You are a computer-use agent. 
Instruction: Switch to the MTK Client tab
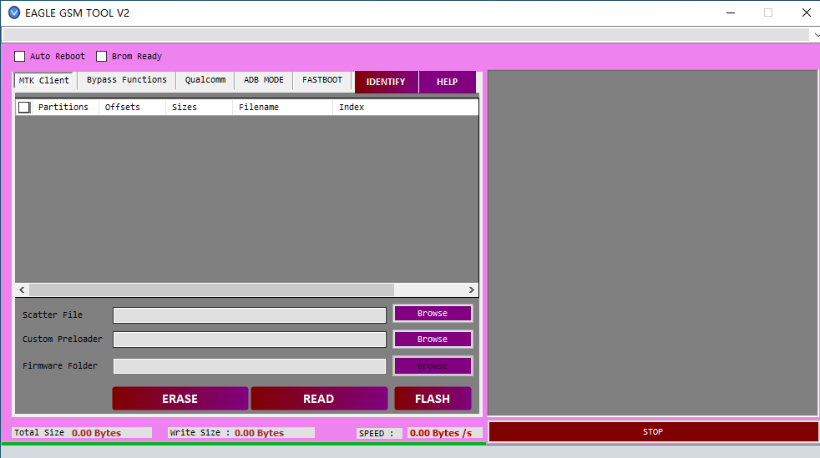[x=44, y=80]
